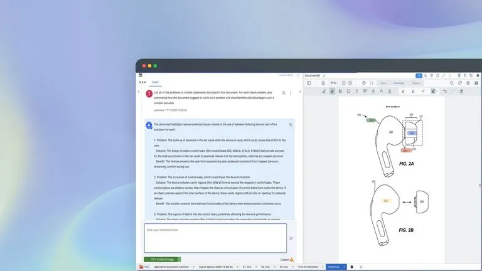Image resolution: width=482 pixels, height=271 pixels.
Task: Click the FIG. 2B caption
Action: click(406, 230)
